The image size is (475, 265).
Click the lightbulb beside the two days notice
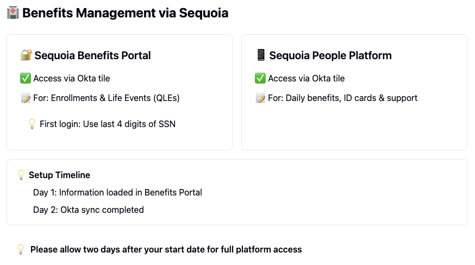click(x=21, y=249)
